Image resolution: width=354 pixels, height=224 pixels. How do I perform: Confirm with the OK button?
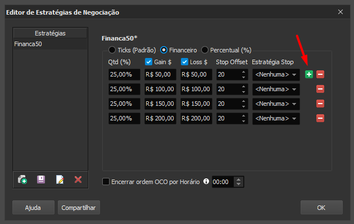tap(321, 208)
